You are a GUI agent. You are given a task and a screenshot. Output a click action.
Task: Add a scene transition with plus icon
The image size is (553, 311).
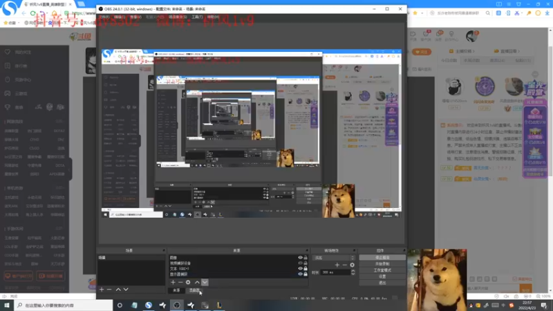[337, 265]
